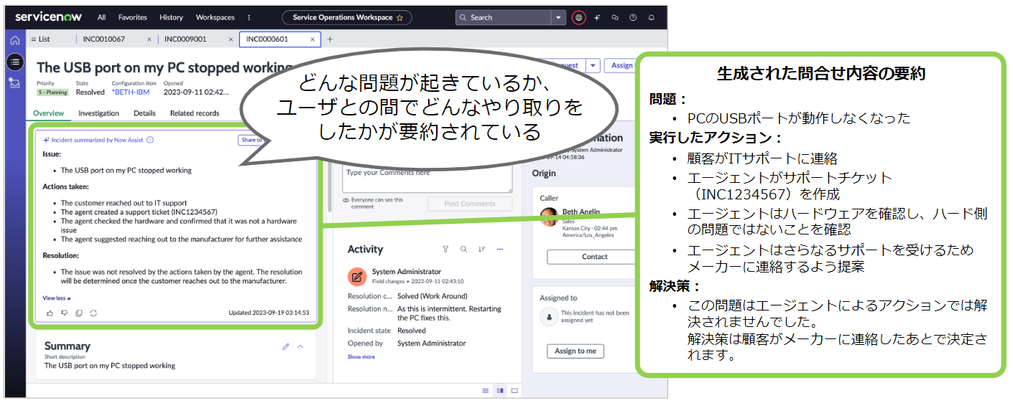The height and width of the screenshot is (403, 1013).
Task: Open the notifications bell icon
Action: pyautogui.click(x=651, y=17)
